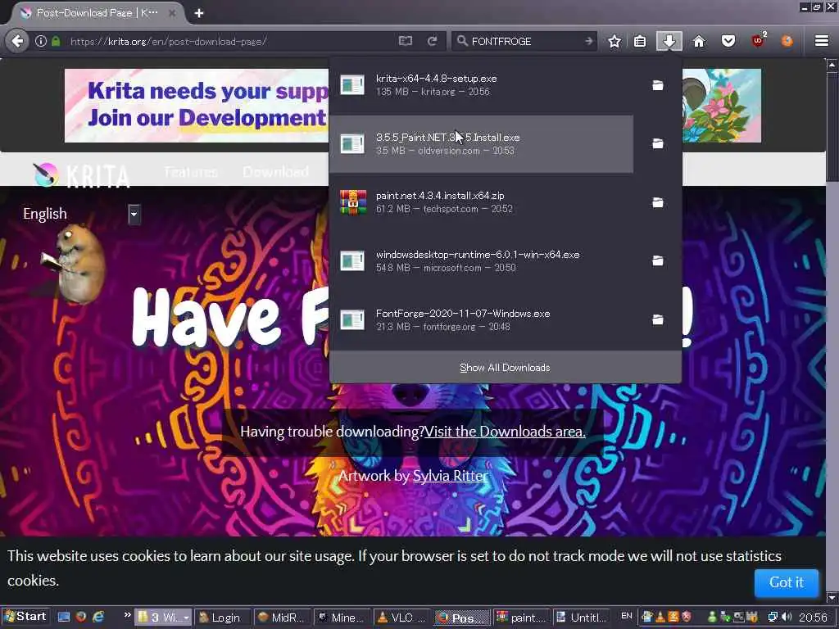Open the Download menu on Krita site
Image resolution: width=839 pixels, height=629 pixels.
point(275,172)
